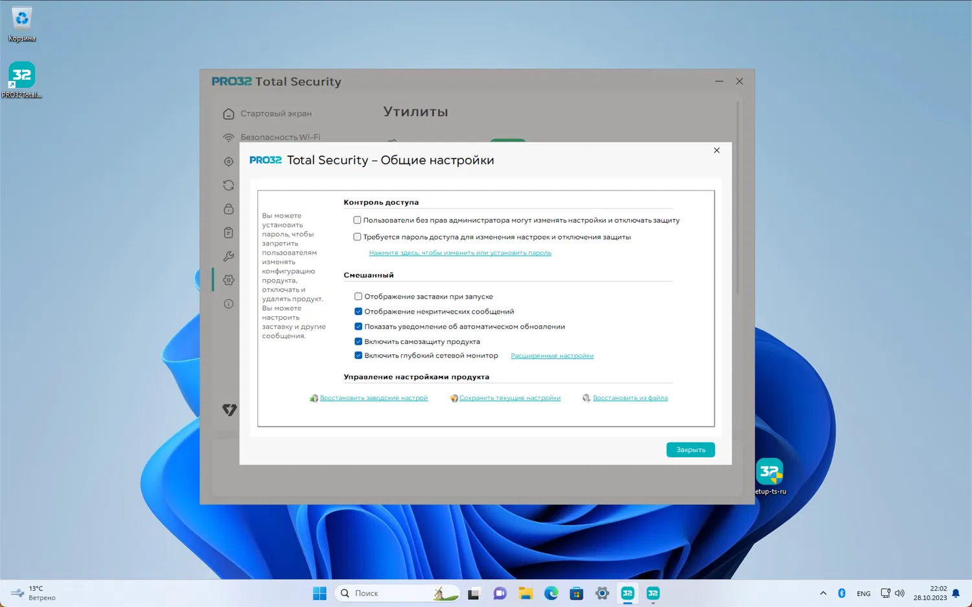Select the Корзина desktop icon
This screenshot has height=607, width=972.
(22, 25)
